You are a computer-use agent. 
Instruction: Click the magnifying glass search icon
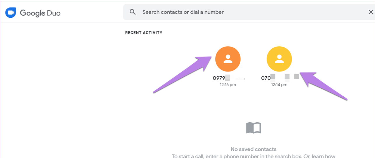click(133, 12)
